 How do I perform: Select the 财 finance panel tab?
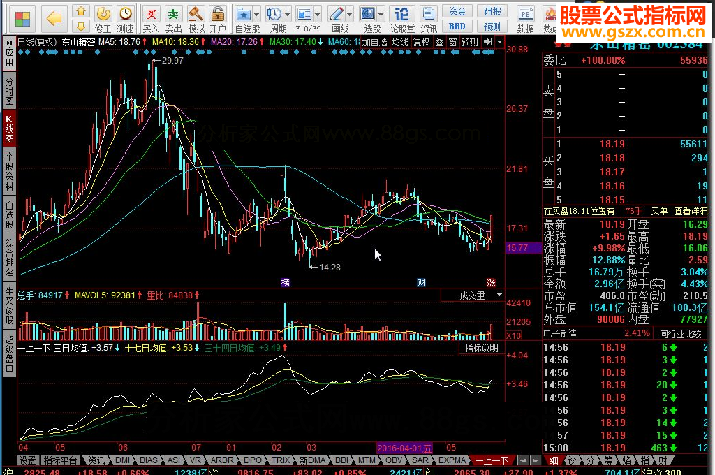click(663, 460)
